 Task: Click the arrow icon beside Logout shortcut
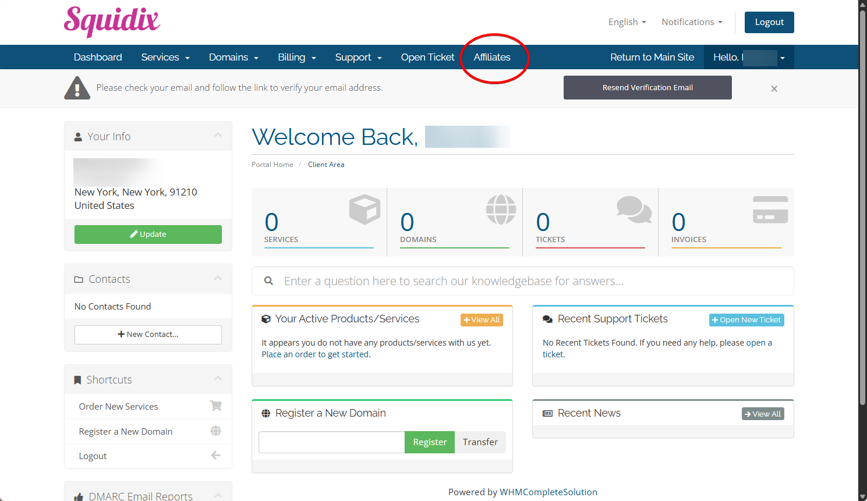(x=215, y=456)
